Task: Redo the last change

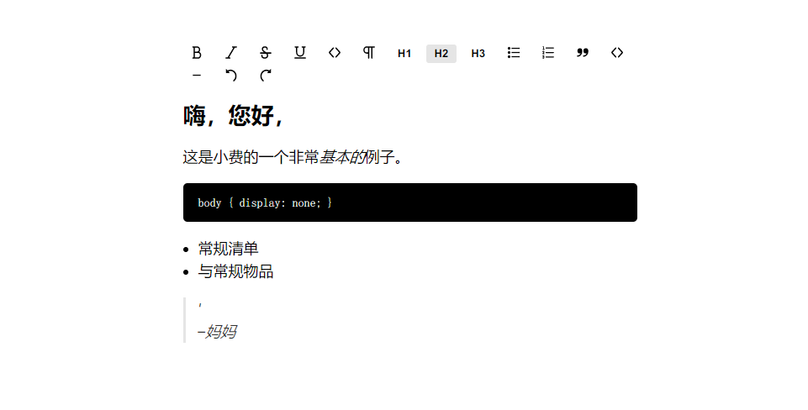Action: (266, 76)
